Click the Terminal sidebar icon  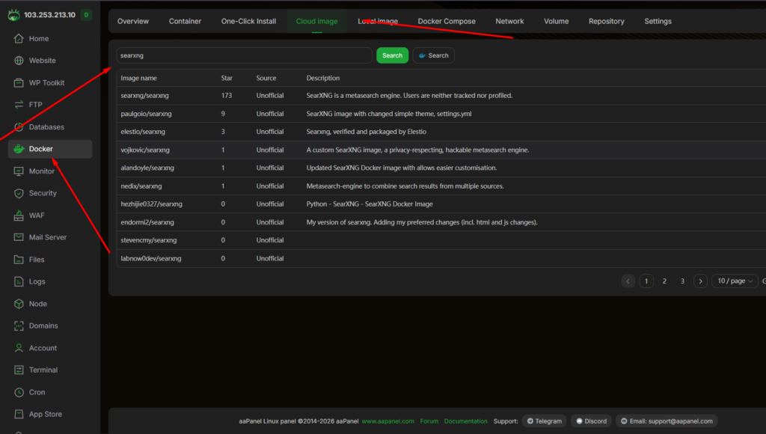[19, 370]
